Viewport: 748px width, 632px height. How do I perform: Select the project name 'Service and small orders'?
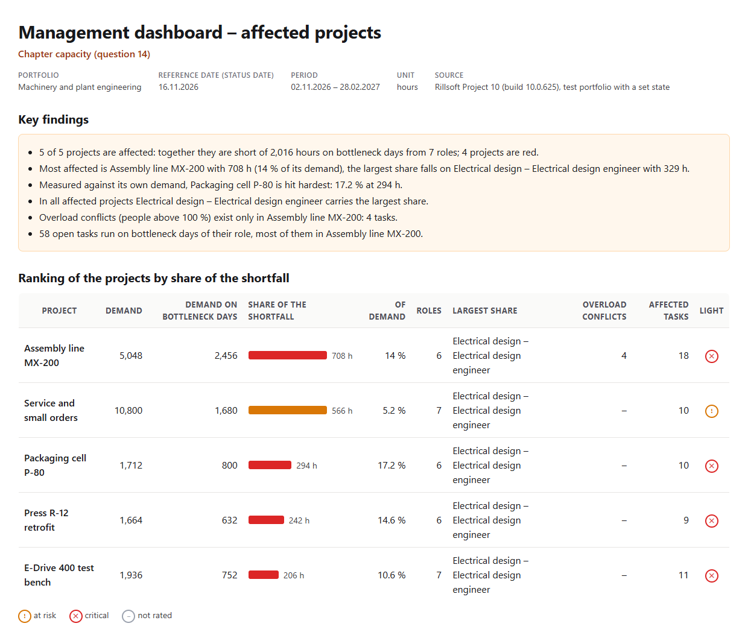51,411
